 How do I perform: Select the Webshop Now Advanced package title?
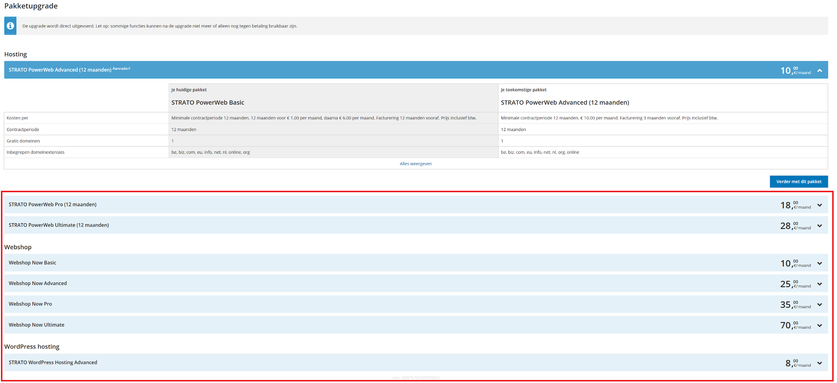point(38,283)
